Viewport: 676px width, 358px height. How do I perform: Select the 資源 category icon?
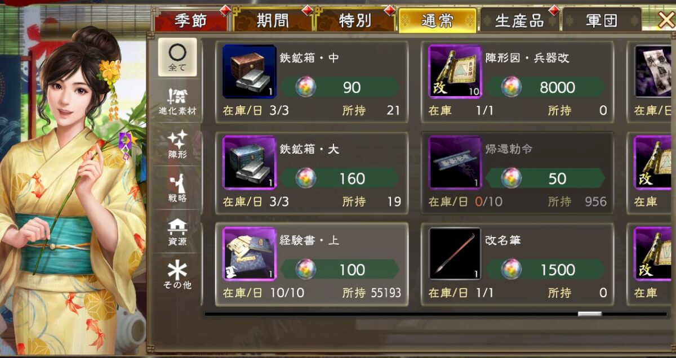tap(177, 232)
